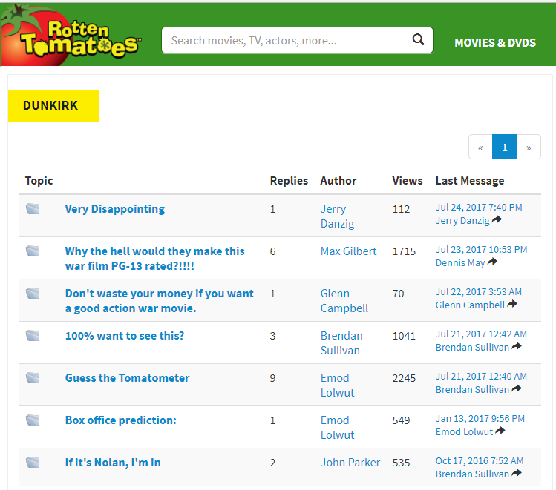Screen dimensions: 556x490
Task: Click folder icon beside If it's Nolan topic
Action: [33, 462]
